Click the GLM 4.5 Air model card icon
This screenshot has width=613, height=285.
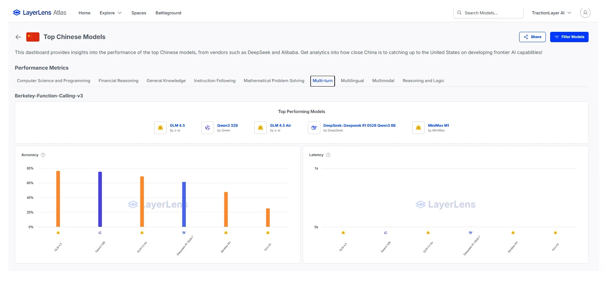click(x=261, y=128)
